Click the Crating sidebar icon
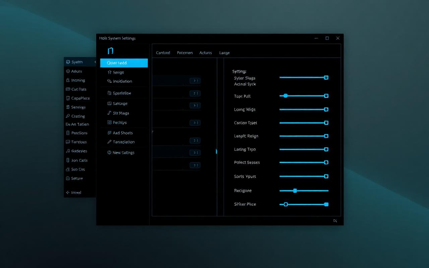This screenshot has height=268, width=429. 68,116
